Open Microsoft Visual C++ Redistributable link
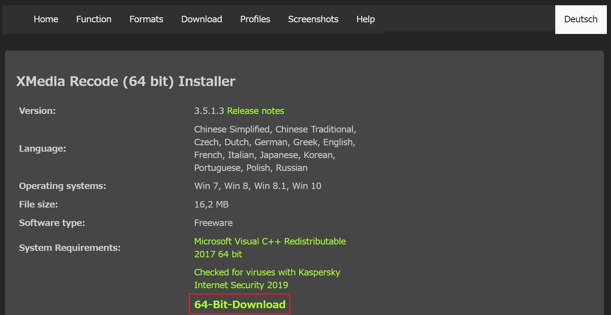The image size is (611, 315). [x=270, y=247]
